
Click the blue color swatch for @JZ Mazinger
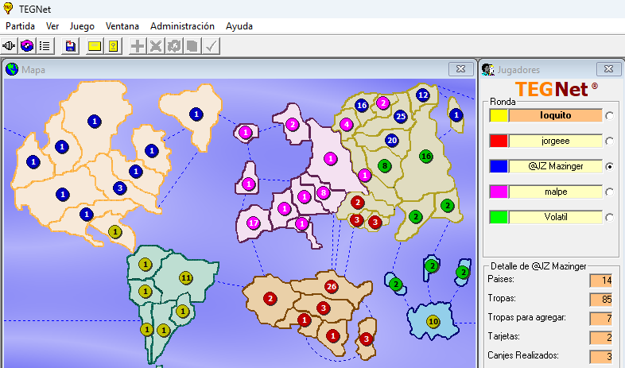pos(499,166)
